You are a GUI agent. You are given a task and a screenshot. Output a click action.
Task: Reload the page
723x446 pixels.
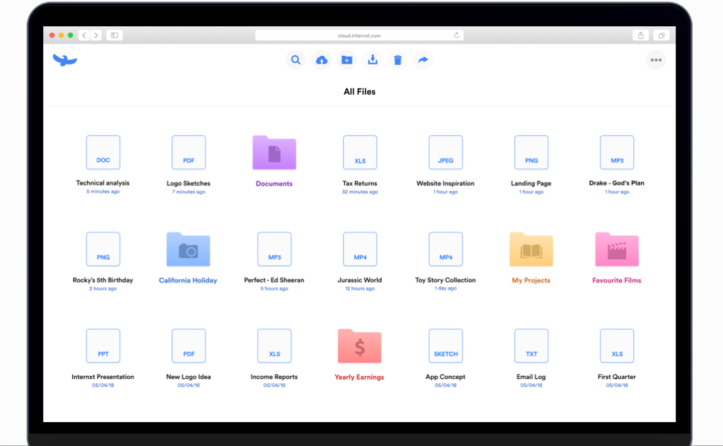tap(457, 35)
